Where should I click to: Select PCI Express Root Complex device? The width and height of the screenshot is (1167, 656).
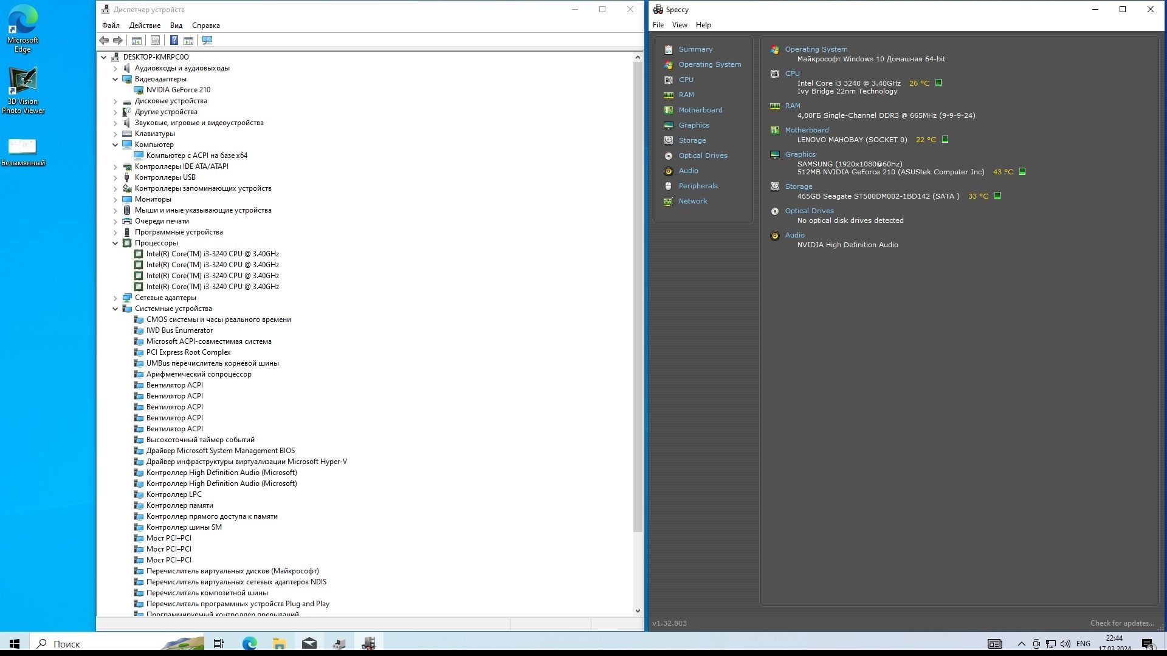188,352
